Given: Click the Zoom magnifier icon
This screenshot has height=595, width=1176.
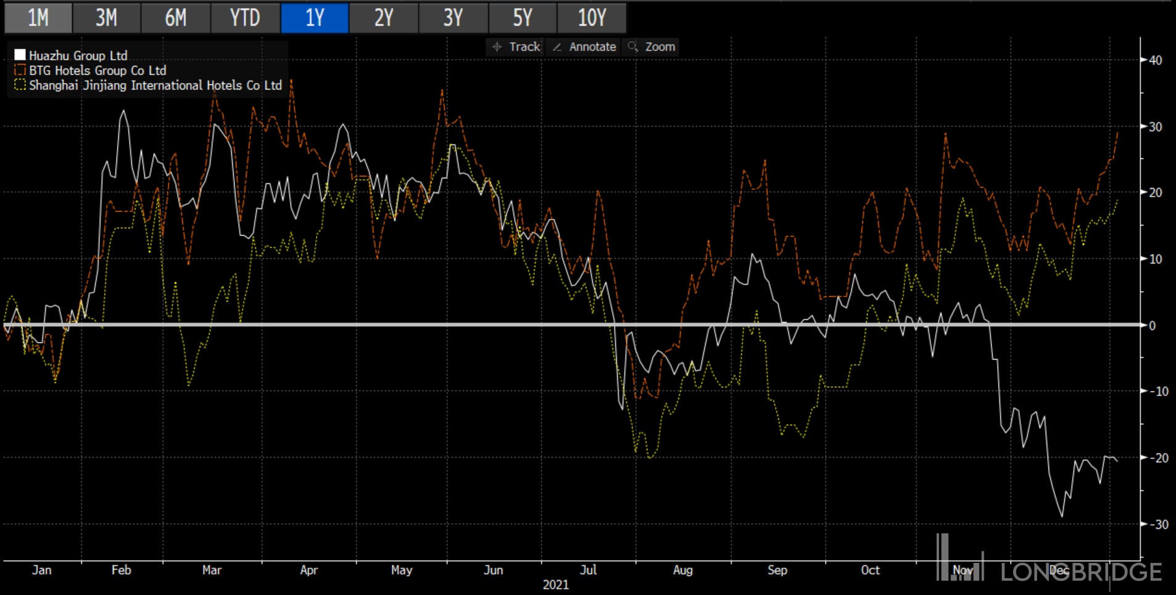Looking at the screenshot, I should pyautogui.click(x=632, y=47).
